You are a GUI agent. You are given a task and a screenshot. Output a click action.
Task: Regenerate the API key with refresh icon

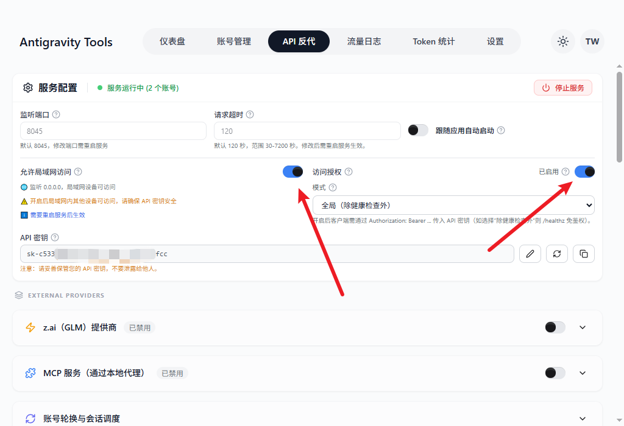coord(557,254)
